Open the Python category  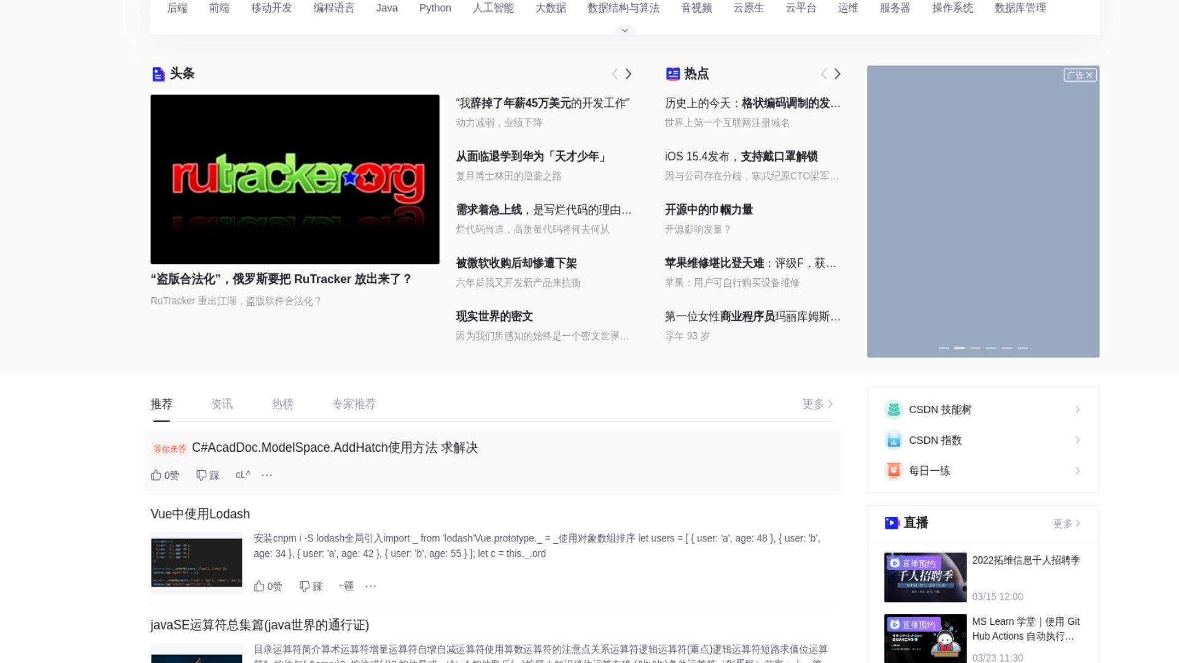[x=435, y=8]
